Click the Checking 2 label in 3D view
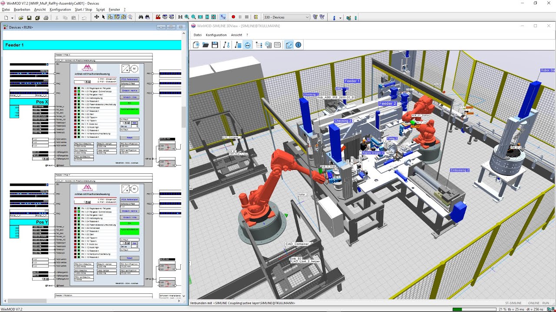 [343, 121]
